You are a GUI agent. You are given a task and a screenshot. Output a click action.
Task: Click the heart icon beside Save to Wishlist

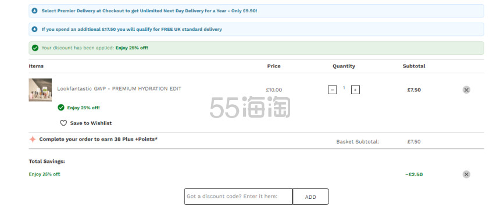click(x=63, y=123)
